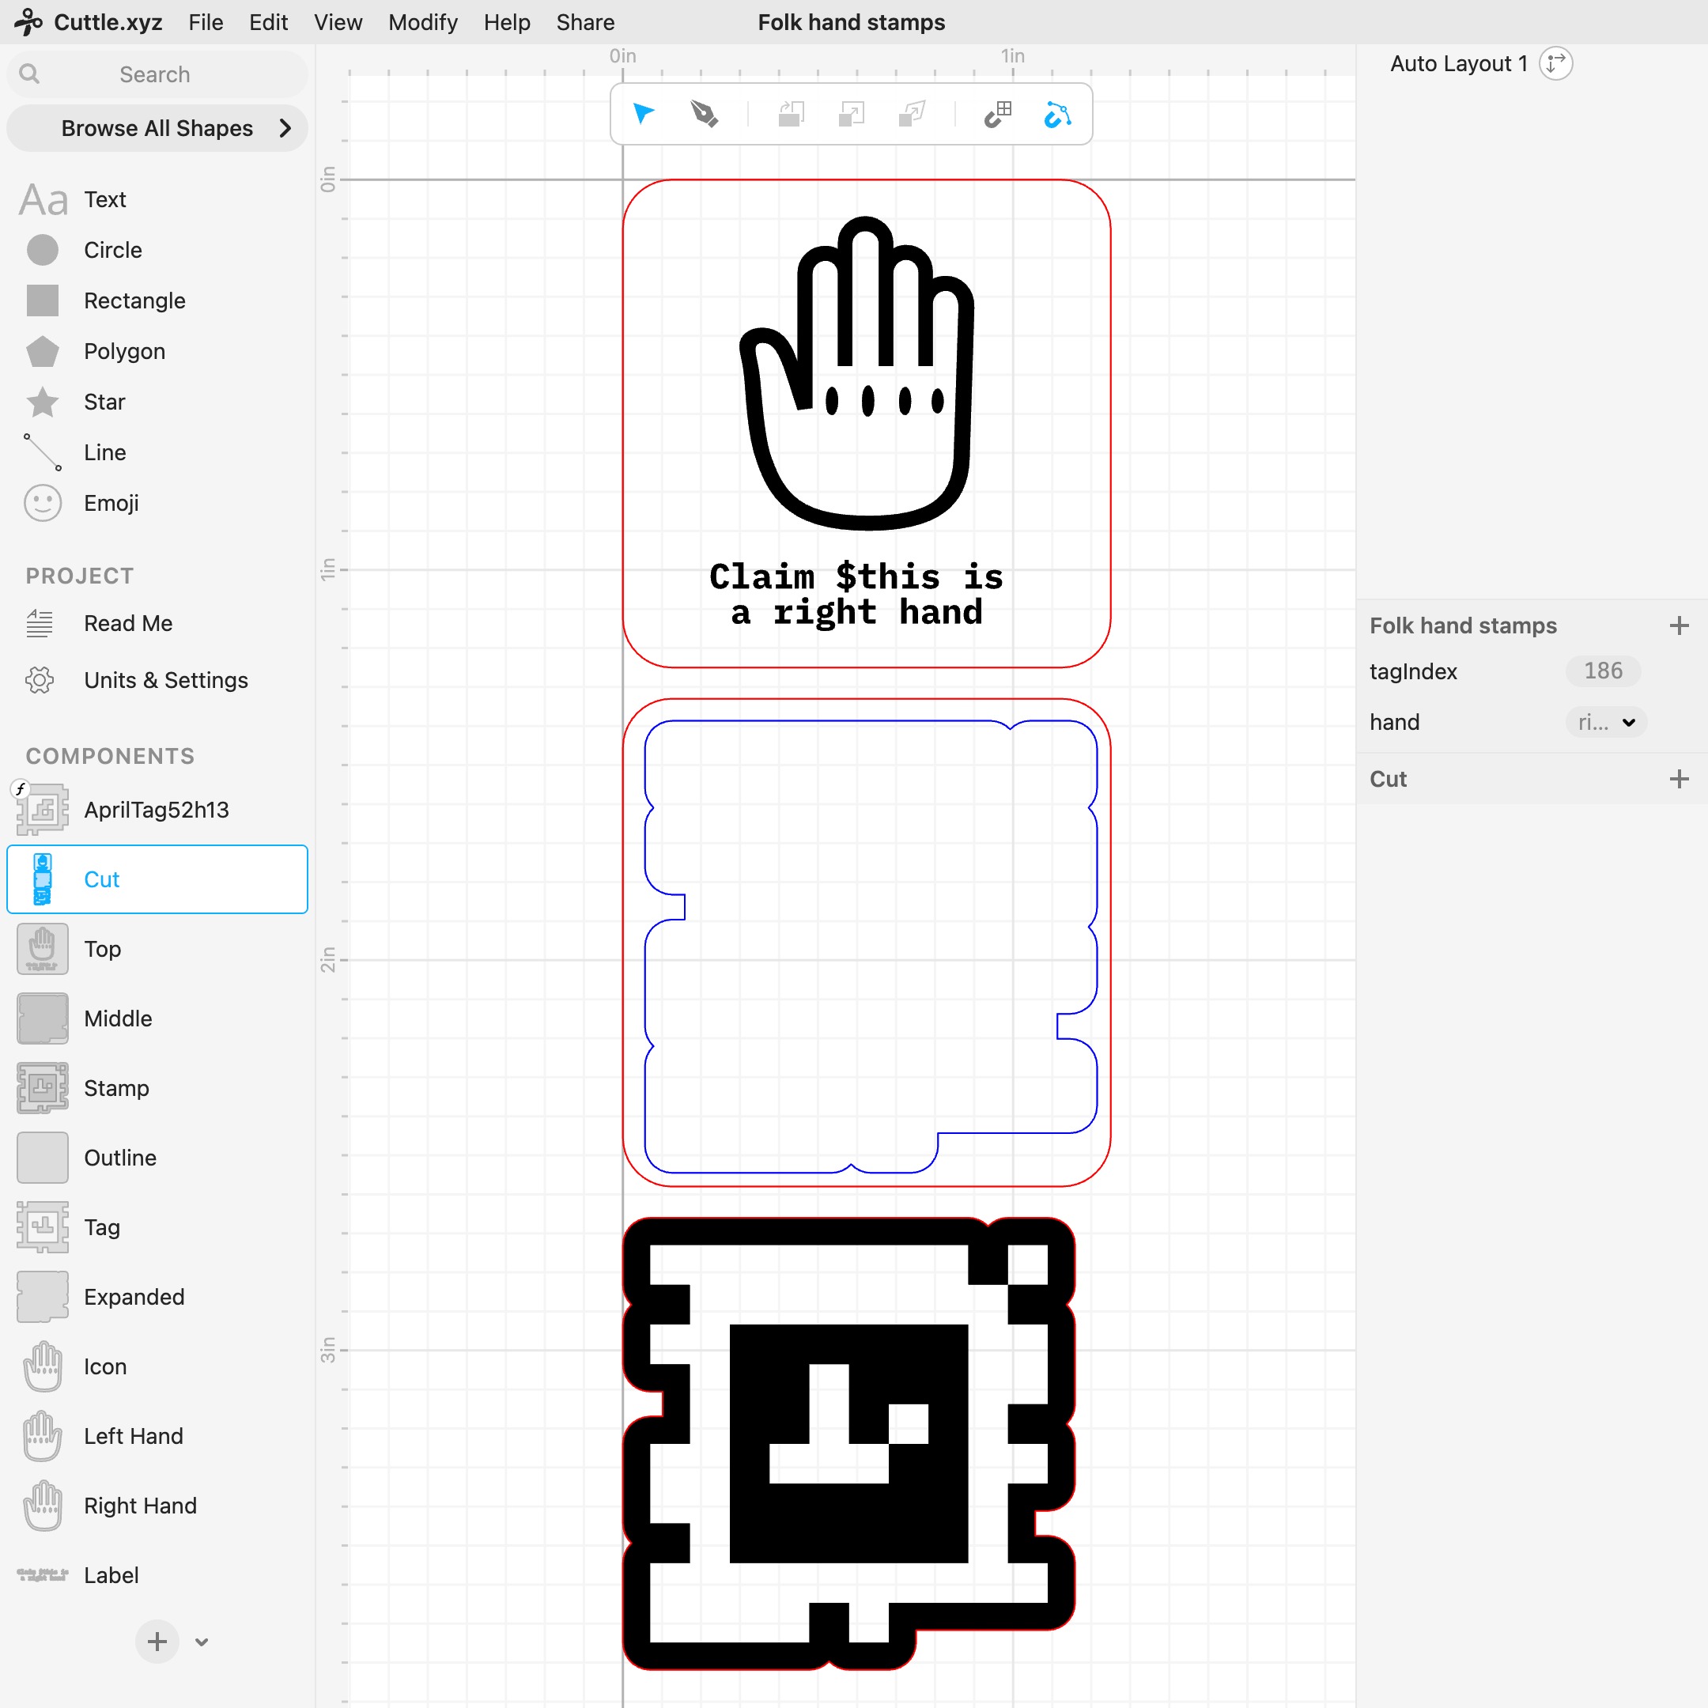The height and width of the screenshot is (1708, 1708).
Task: Select the Right Hand component
Action: coord(157,1506)
